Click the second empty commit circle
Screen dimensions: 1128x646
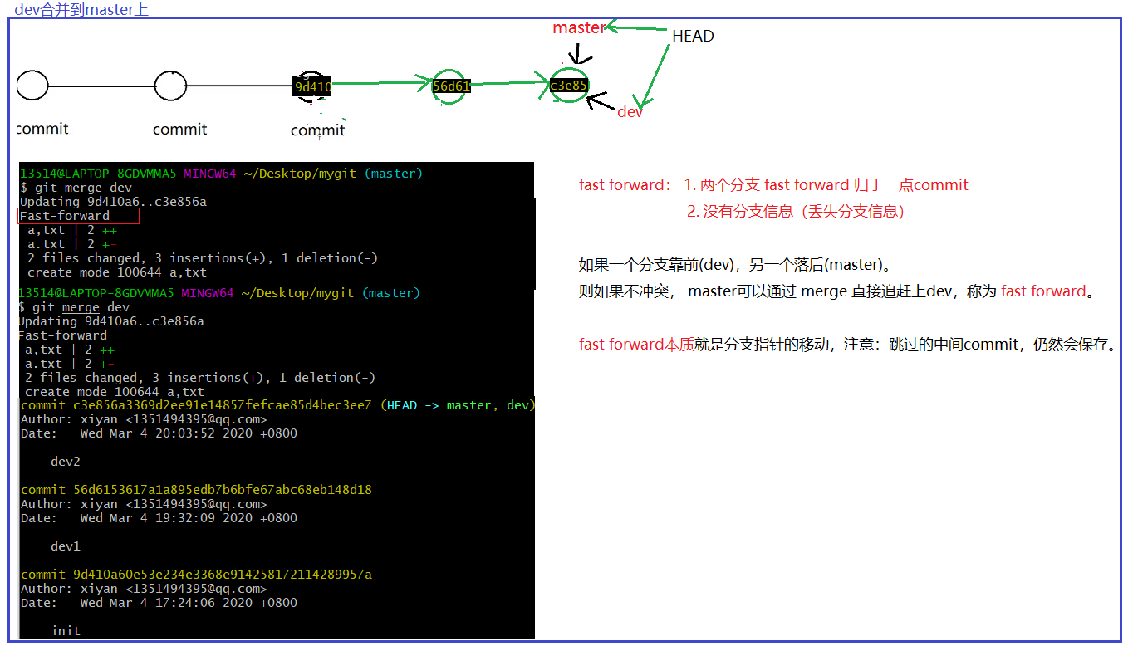pos(169,86)
